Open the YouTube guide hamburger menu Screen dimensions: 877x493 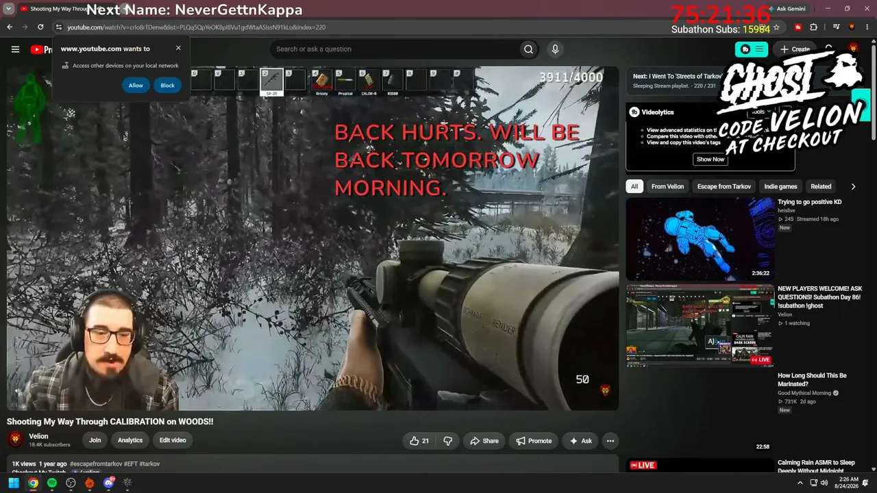15,49
